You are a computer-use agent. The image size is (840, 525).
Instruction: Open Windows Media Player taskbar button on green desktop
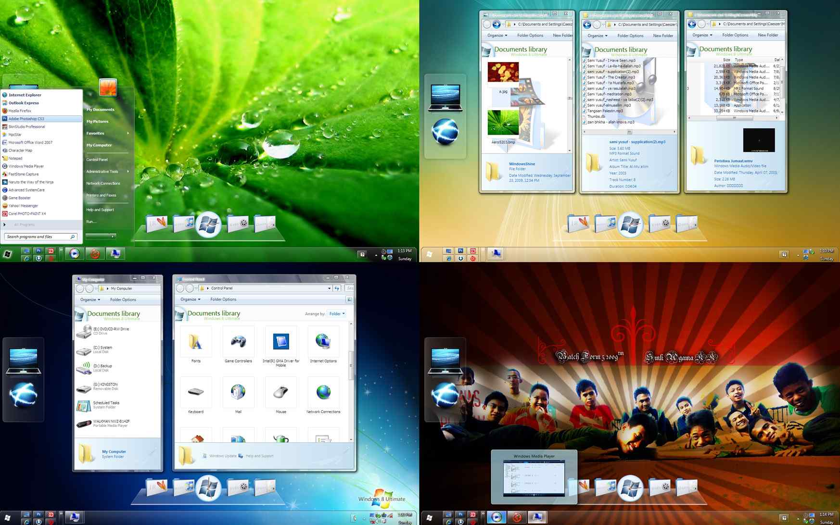74,254
